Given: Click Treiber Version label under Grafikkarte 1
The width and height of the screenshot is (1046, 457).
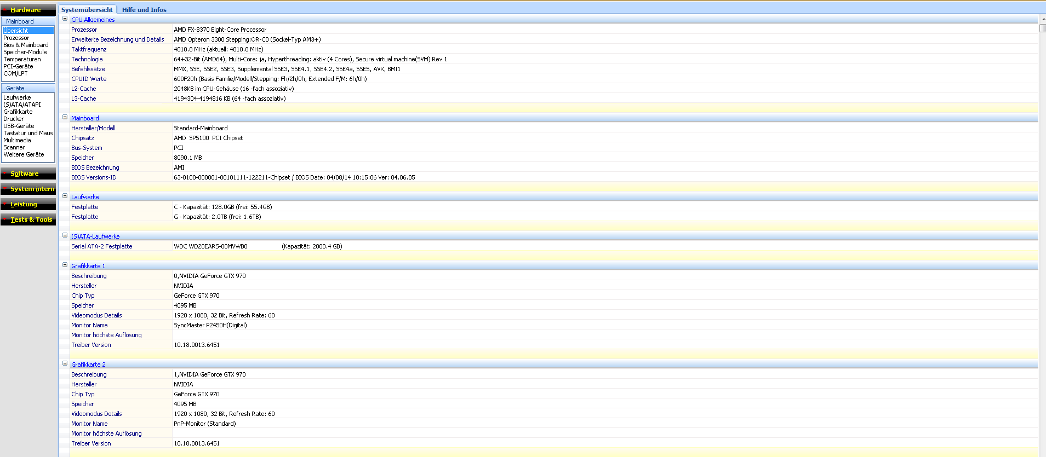Looking at the screenshot, I should point(91,345).
